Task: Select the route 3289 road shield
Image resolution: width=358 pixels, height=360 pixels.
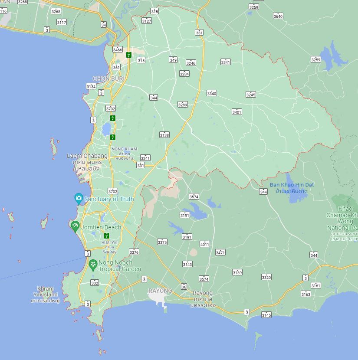Action: [x=183, y=105]
